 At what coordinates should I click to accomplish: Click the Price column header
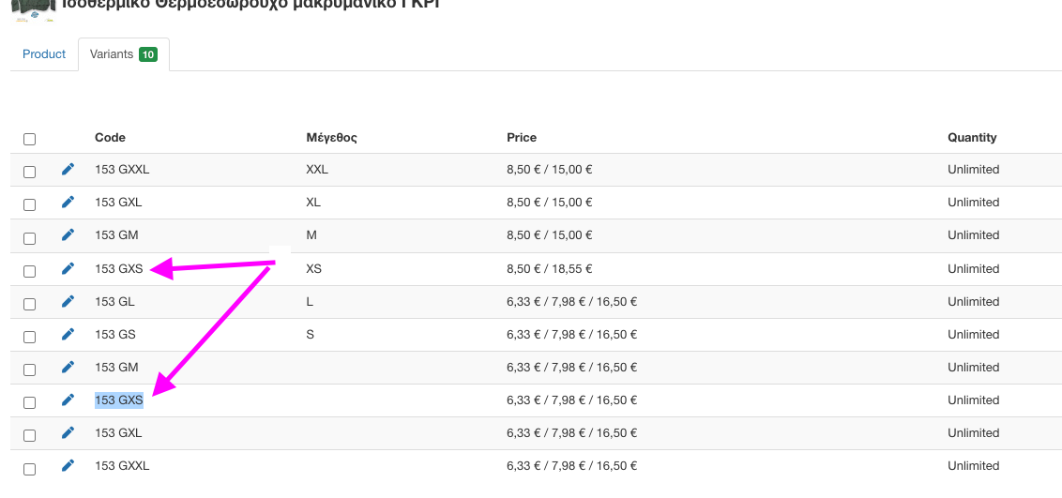coord(522,138)
